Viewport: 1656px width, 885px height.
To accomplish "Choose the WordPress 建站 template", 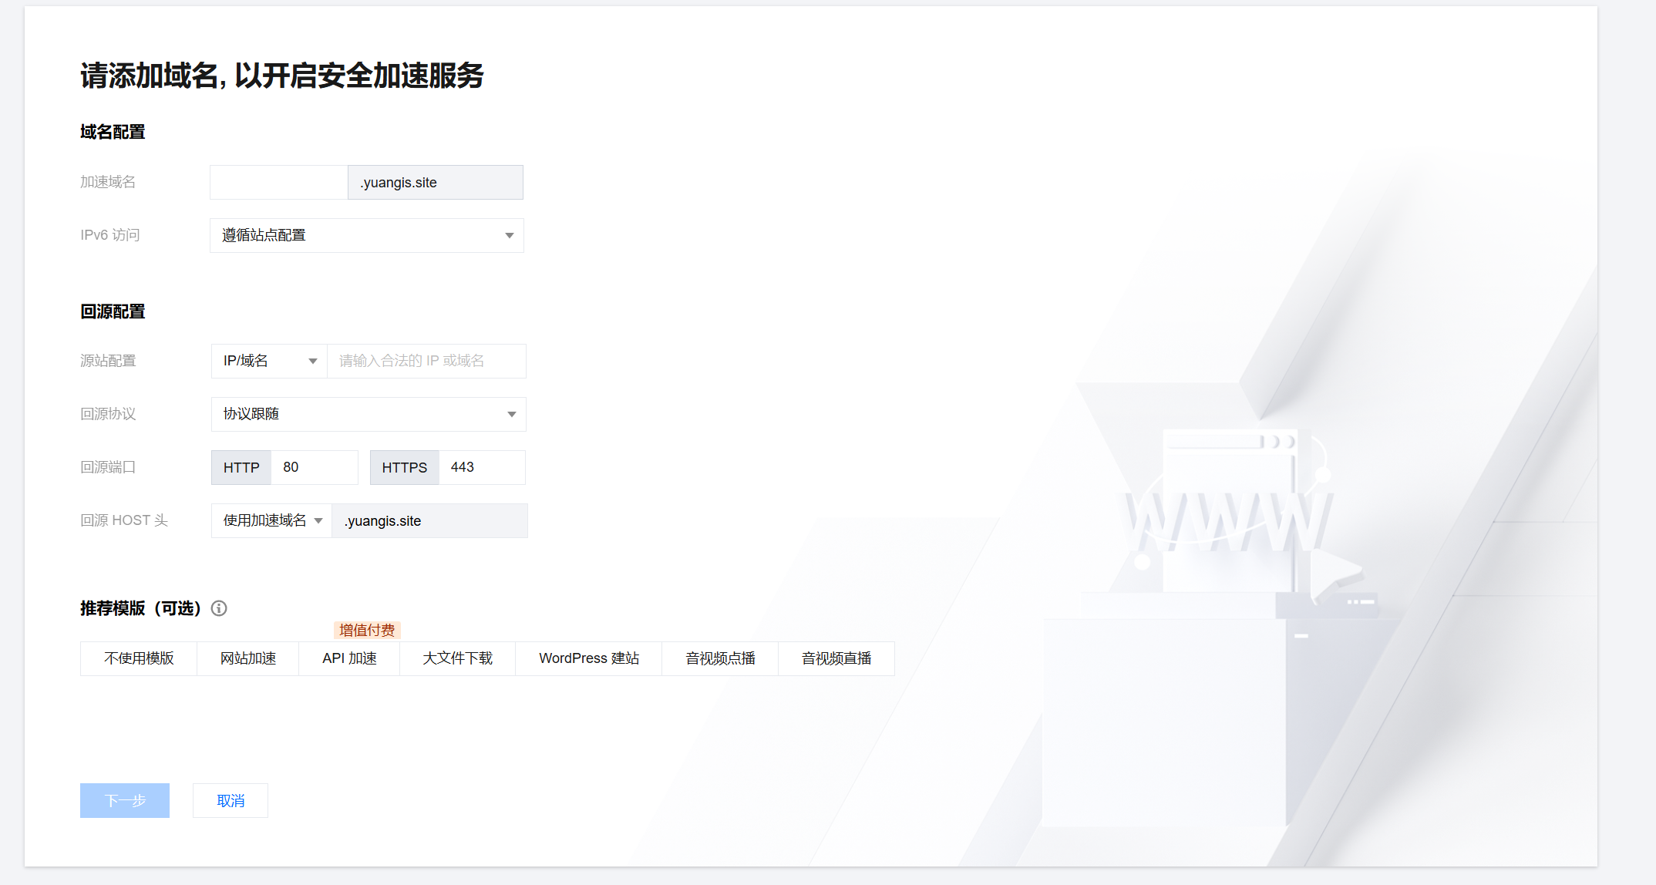I will (588, 658).
